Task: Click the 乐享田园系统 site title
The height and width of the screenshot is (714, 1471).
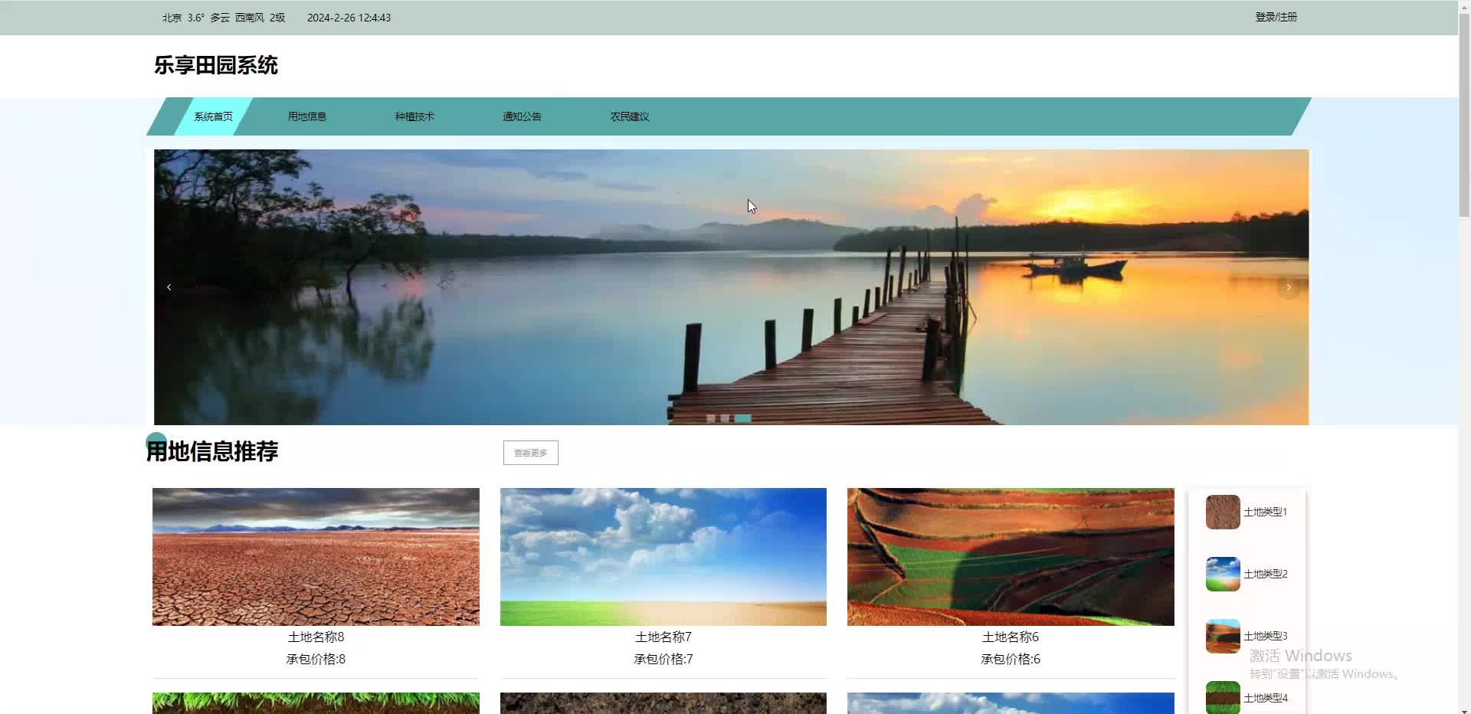Action: pos(216,65)
